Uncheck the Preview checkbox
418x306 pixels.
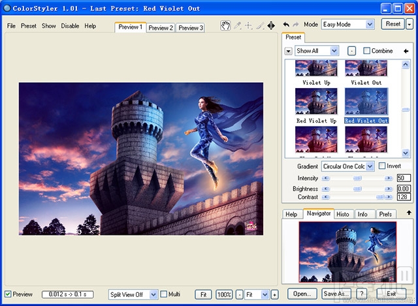click(8, 294)
